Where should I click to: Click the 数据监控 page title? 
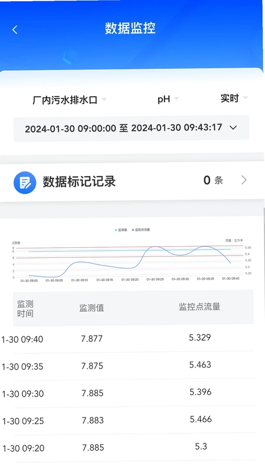[130, 28]
